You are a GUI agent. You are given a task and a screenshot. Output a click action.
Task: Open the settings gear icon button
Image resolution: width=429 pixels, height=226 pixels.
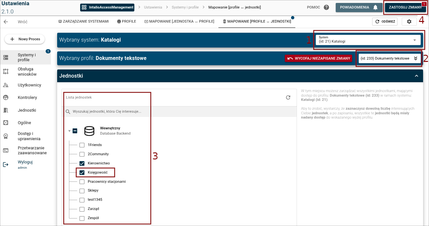tap(409, 22)
